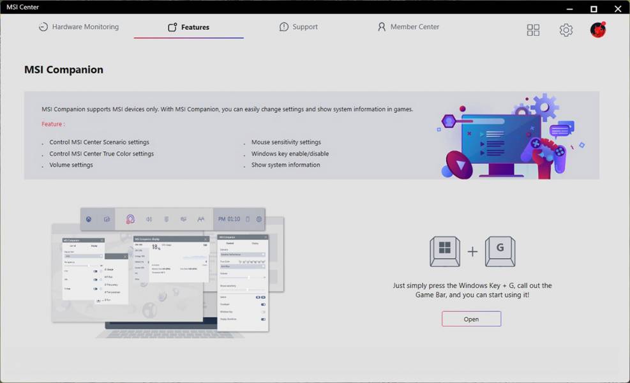Screen dimensions: 630x383
Task: Switch to the Hardware Monitoring tab
Action: point(79,27)
